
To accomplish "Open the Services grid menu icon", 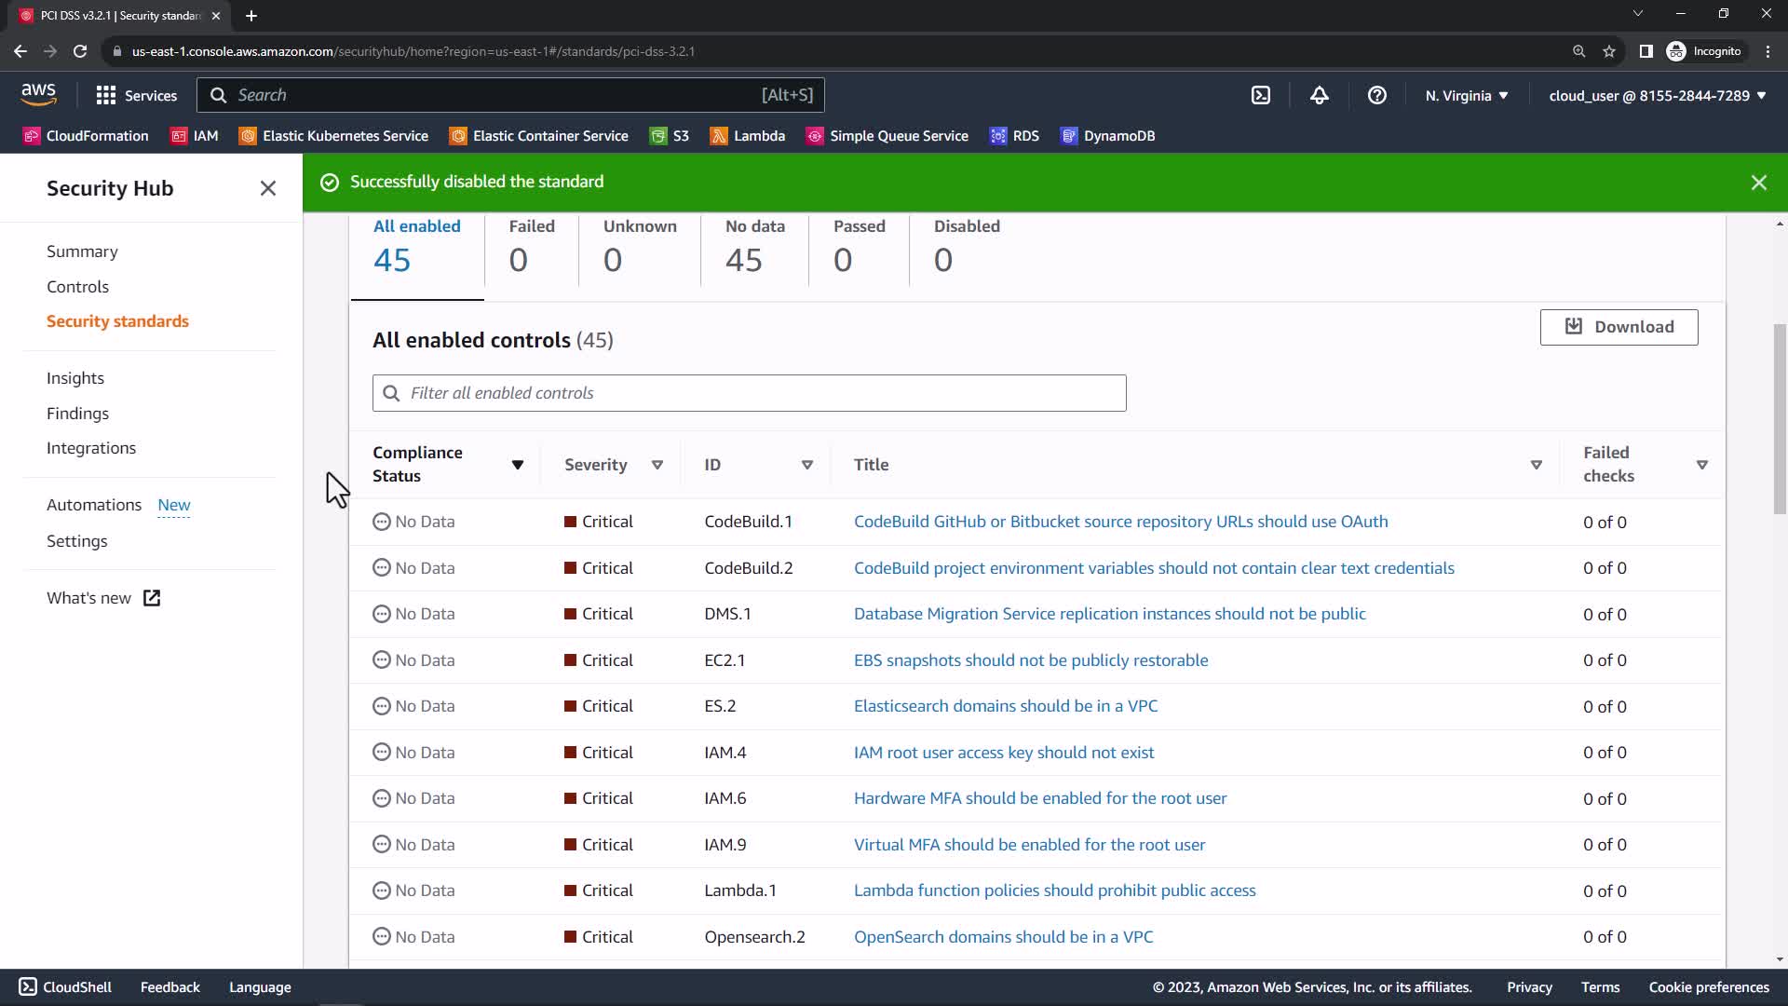I will (x=106, y=95).
